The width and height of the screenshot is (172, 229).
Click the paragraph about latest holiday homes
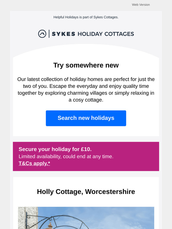(86, 90)
